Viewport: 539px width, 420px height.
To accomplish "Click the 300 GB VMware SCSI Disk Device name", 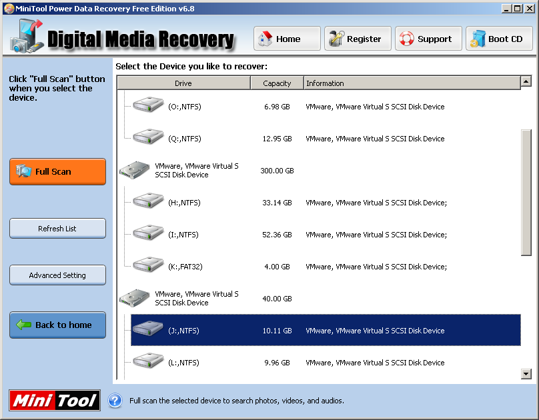I will (x=197, y=171).
